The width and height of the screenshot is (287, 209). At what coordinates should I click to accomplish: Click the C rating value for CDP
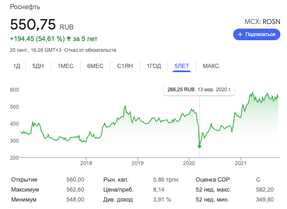coord(258,180)
